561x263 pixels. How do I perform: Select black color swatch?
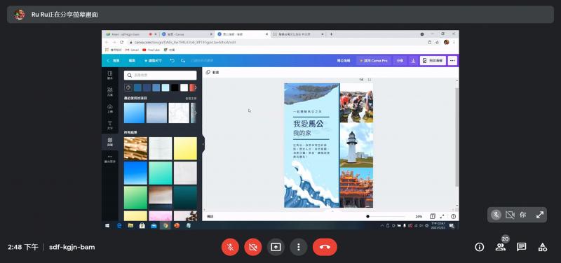(175, 87)
